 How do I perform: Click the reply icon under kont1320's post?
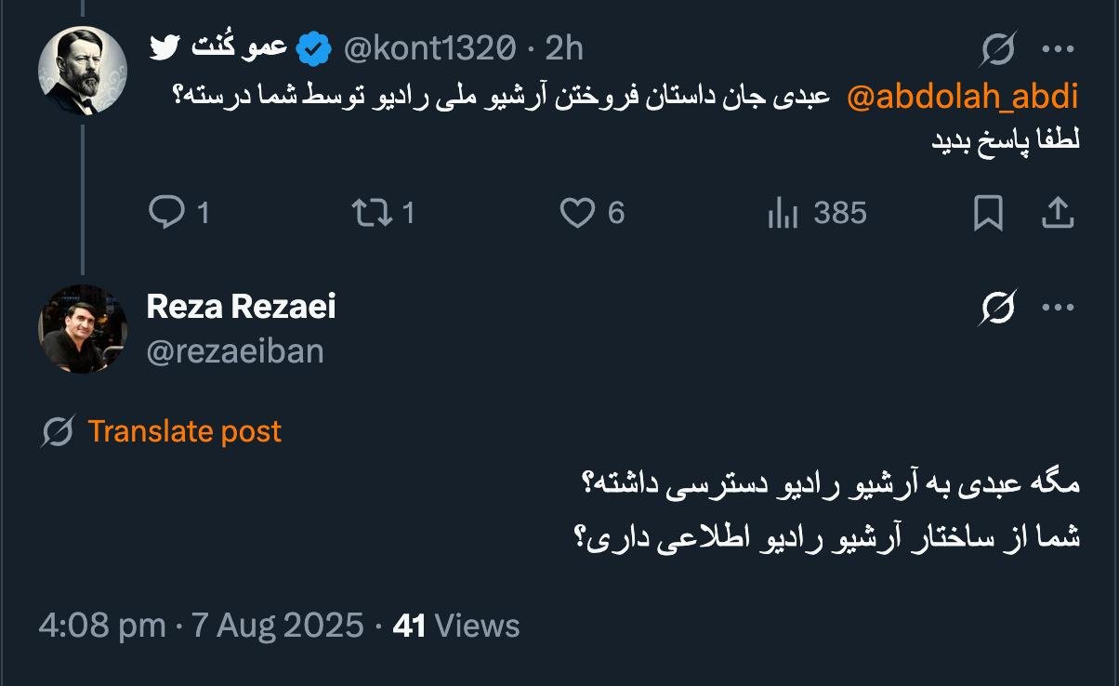(167, 214)
